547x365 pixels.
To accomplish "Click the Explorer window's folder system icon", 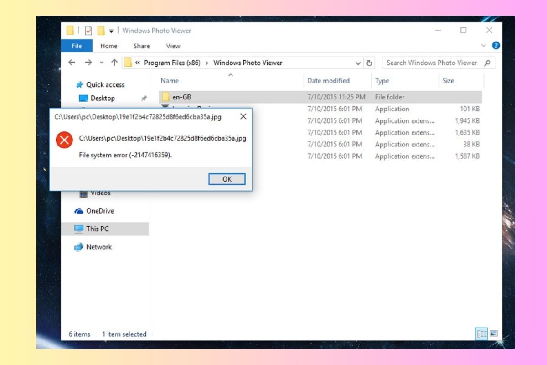I will tap(70, 31).
